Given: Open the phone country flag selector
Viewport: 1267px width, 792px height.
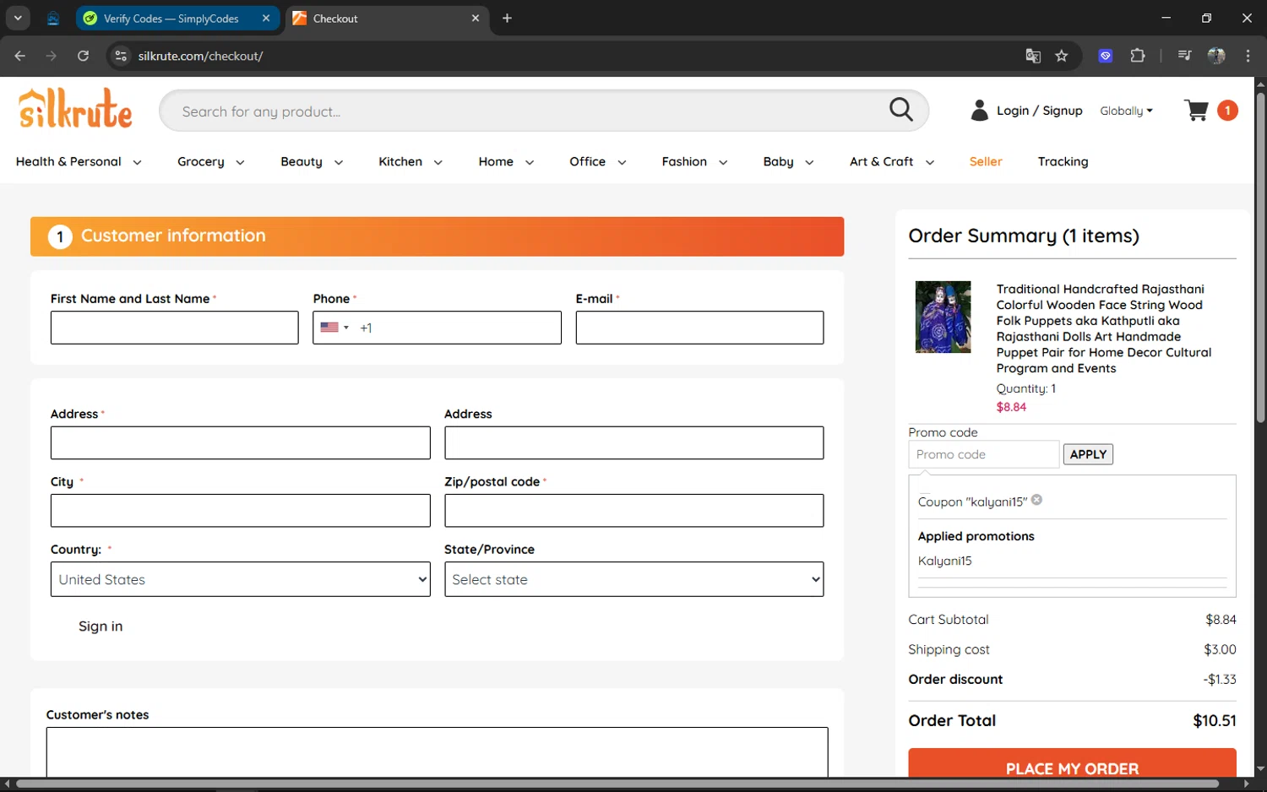Looking at the screenshot, I should (x=334, y=328).
